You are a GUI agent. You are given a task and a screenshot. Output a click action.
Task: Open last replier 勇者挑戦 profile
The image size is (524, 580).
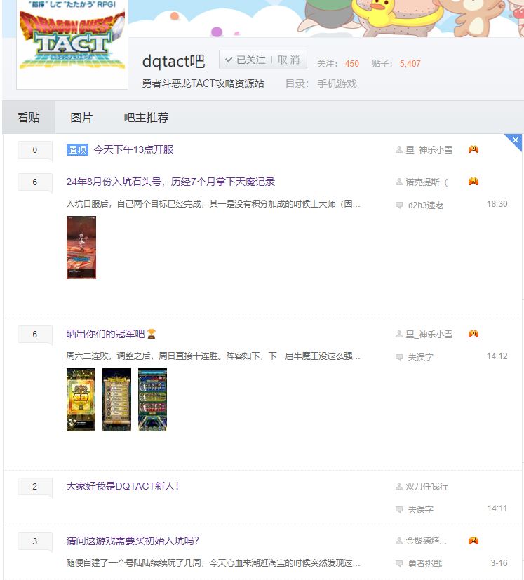click(425, 564)
